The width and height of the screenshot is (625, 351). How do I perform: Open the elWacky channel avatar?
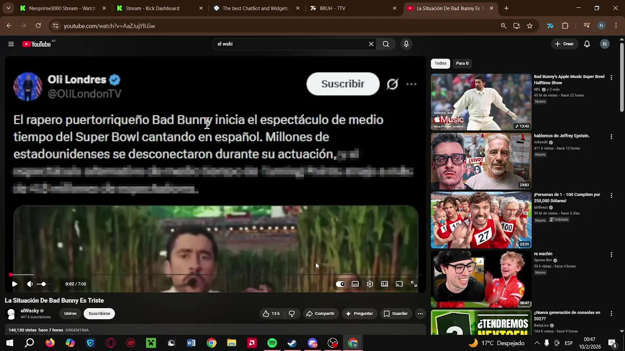(x=11, y=313)
